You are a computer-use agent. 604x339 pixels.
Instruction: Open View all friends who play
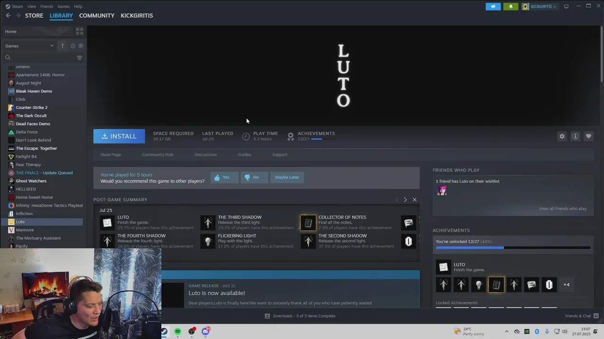point(563,209)
